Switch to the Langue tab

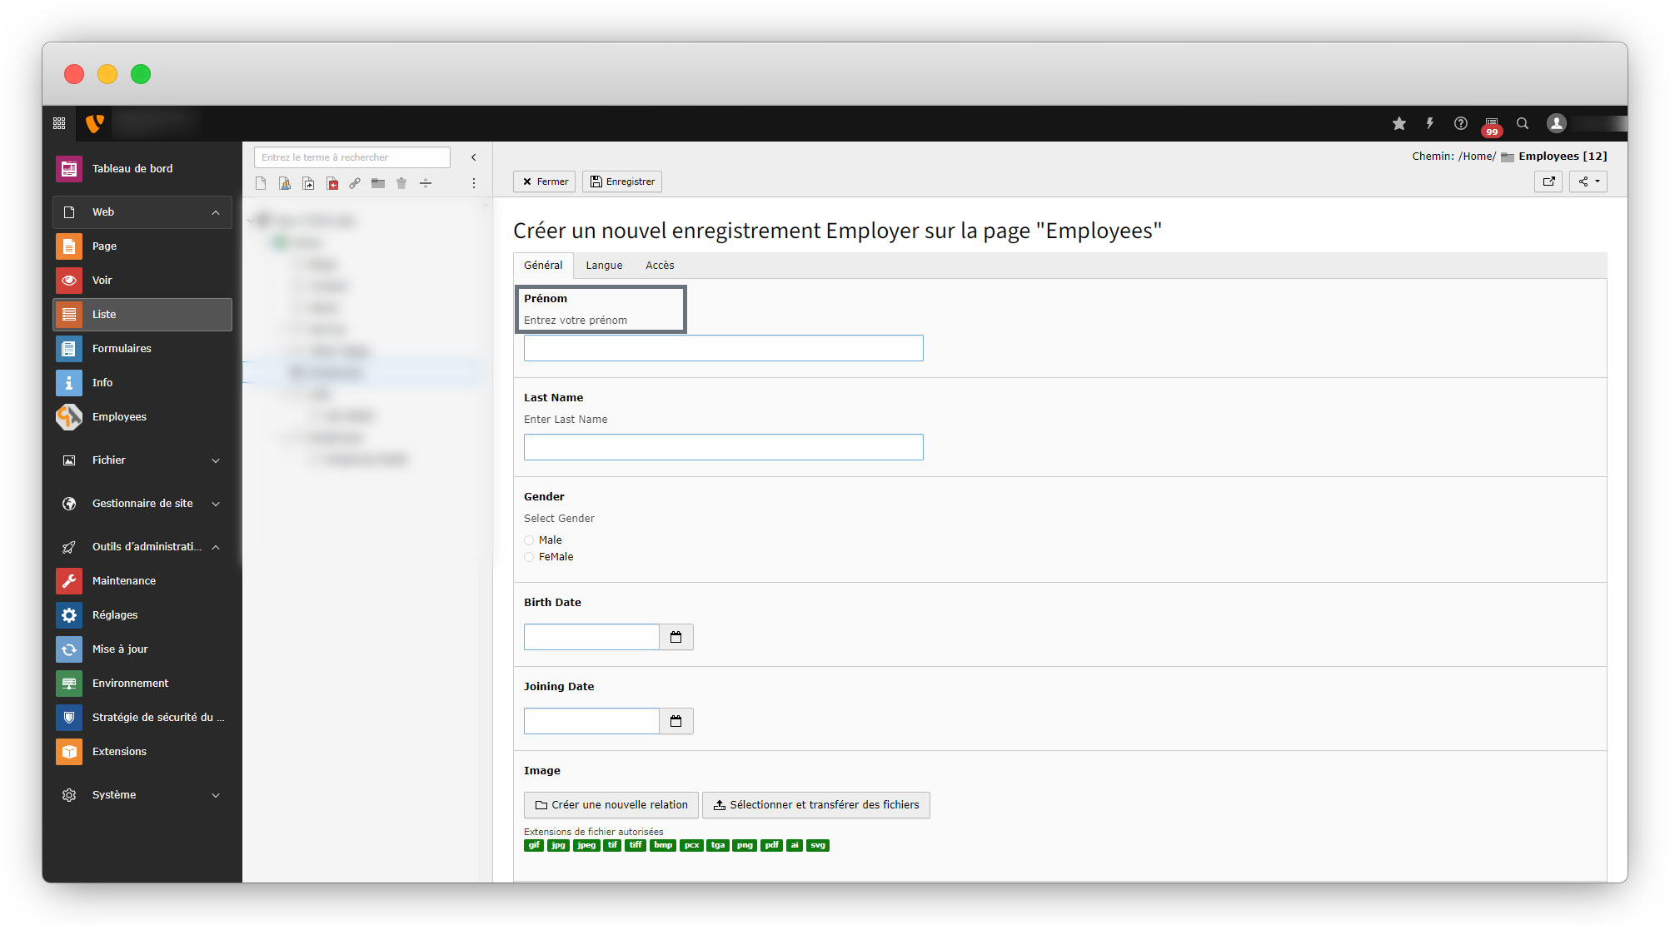tap(603, 266)
